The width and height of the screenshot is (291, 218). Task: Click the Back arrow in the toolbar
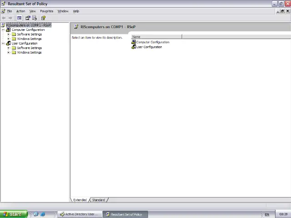click(x=4, y=18)
